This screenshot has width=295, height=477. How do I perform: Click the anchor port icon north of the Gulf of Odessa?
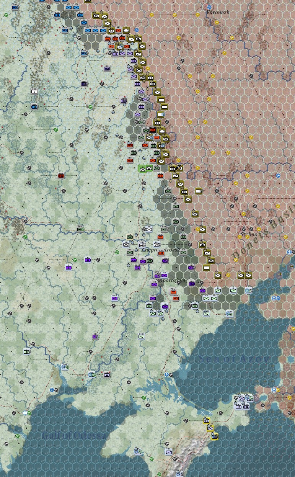coord(52,390)
